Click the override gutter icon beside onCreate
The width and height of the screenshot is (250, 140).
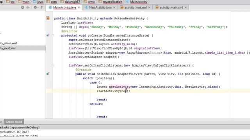[x=48, y=35]
